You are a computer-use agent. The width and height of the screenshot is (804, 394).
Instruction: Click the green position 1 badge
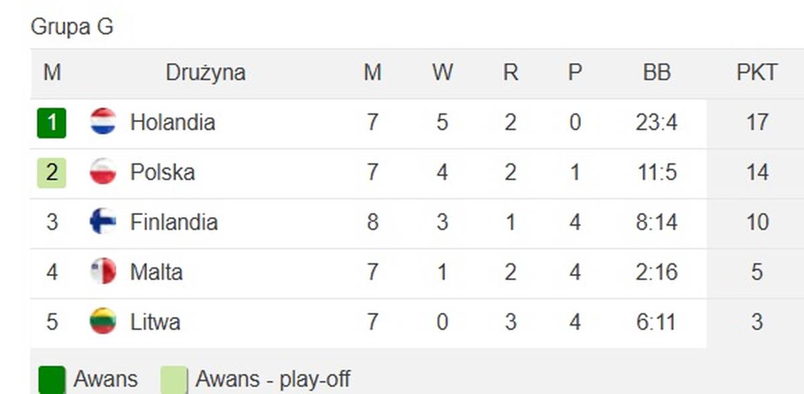[52, 123]
